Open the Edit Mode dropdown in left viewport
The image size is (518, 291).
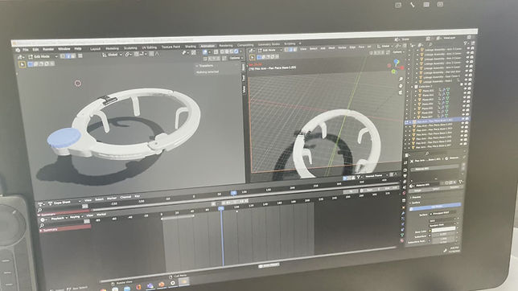(43, 57)
